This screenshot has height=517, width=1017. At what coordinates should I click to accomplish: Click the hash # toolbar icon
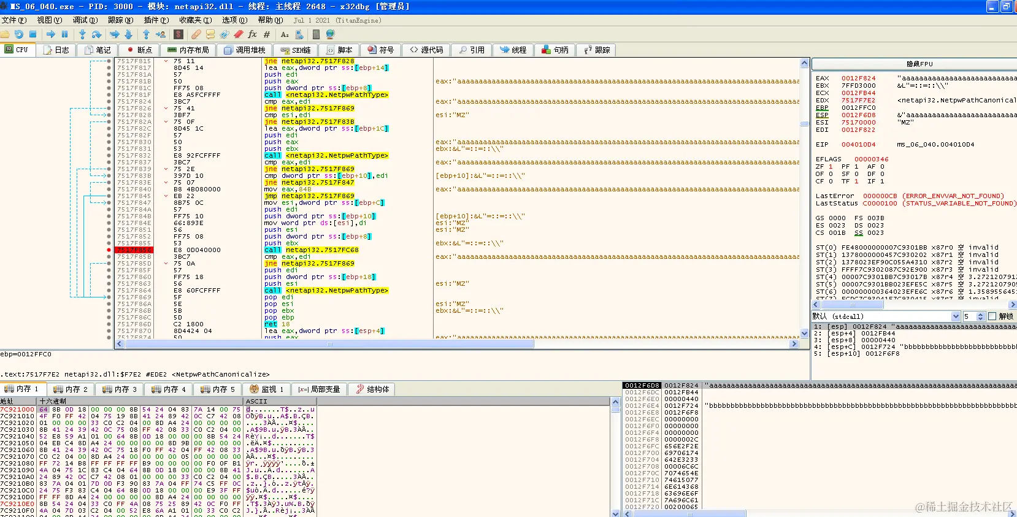(267, 34)
